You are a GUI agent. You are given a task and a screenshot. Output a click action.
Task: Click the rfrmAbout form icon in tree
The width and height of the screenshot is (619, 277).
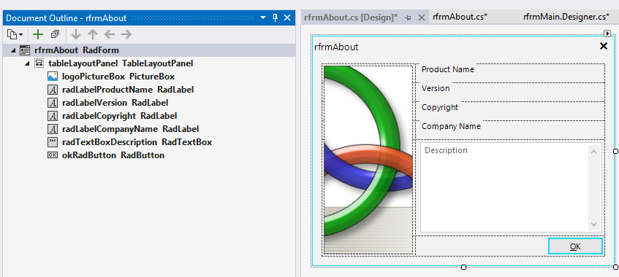click(25, 50)
